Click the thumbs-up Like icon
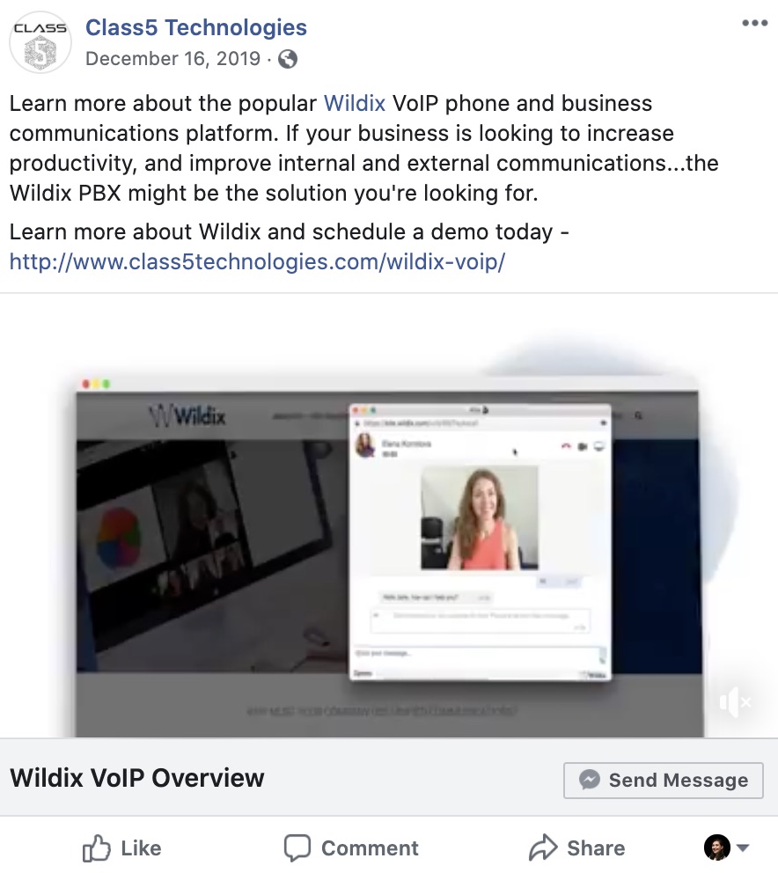The height and width of the screenshot is (873, 778). [x=96, y=848]
